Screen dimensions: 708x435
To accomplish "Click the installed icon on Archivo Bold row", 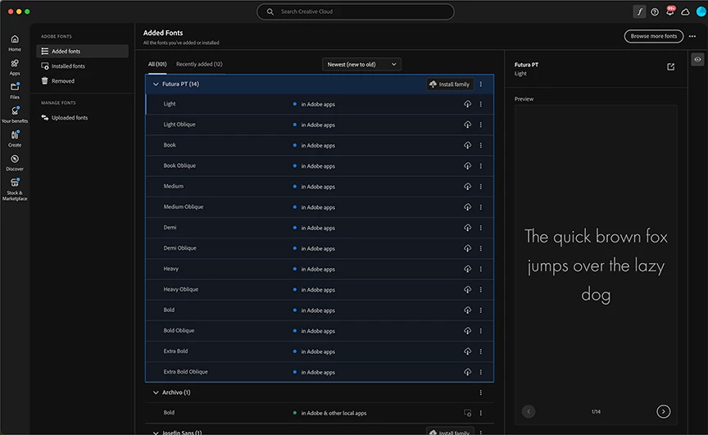I will click(x=467, y=413).
